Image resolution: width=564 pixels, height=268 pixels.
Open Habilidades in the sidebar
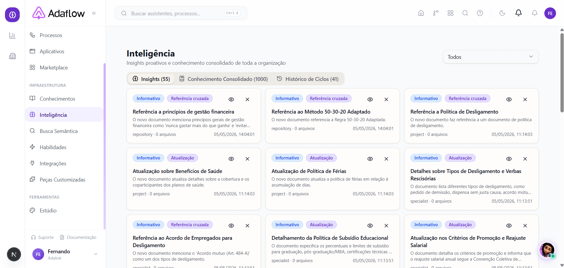coord(64,147)
